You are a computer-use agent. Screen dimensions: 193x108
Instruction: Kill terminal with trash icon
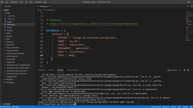tap(188, 70)
